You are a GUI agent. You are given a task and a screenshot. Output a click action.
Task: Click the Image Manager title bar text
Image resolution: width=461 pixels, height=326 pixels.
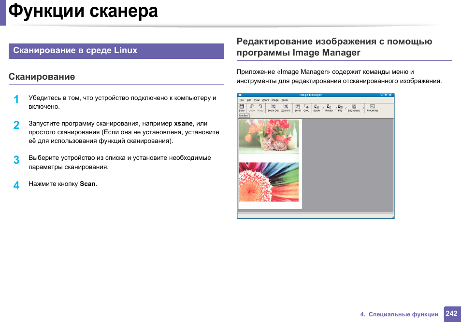310,95
